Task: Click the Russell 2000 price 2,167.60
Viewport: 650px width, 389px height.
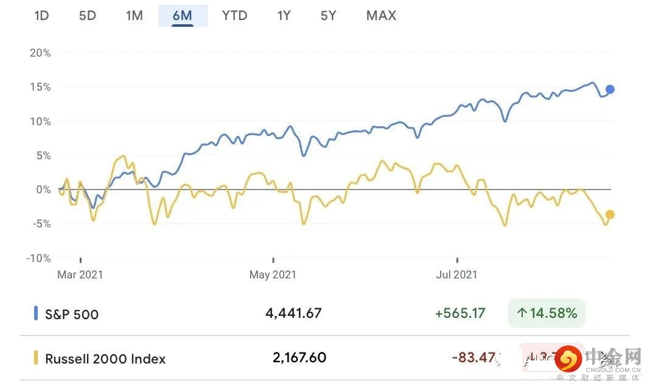Action: (x=299, y=357)
